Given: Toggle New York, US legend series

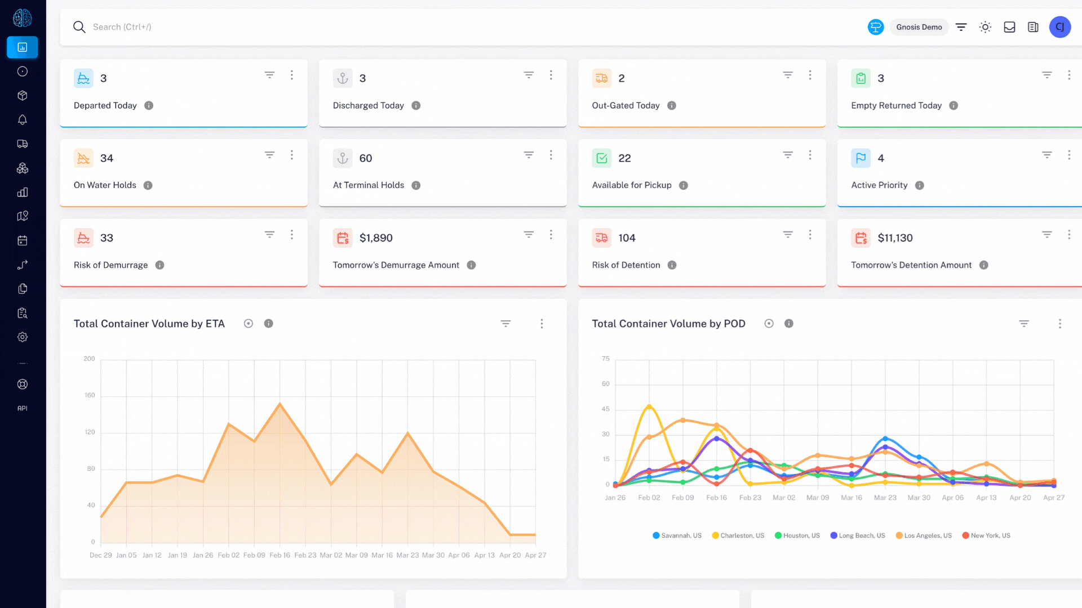Looking at the screenshot, I should tap(986, 535).
